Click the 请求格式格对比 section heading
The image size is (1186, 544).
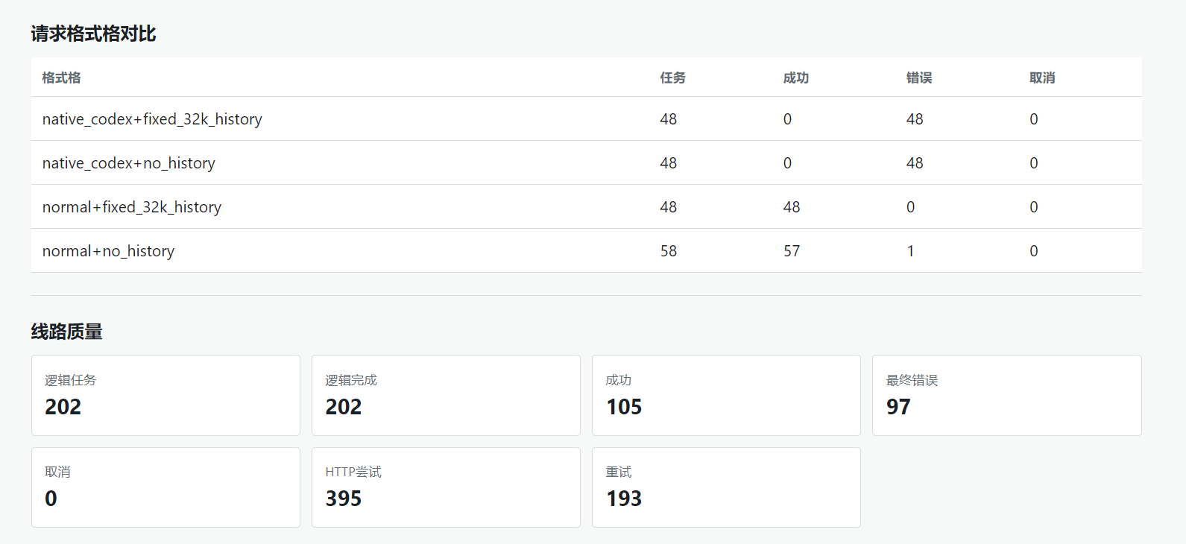click(93, 34)
